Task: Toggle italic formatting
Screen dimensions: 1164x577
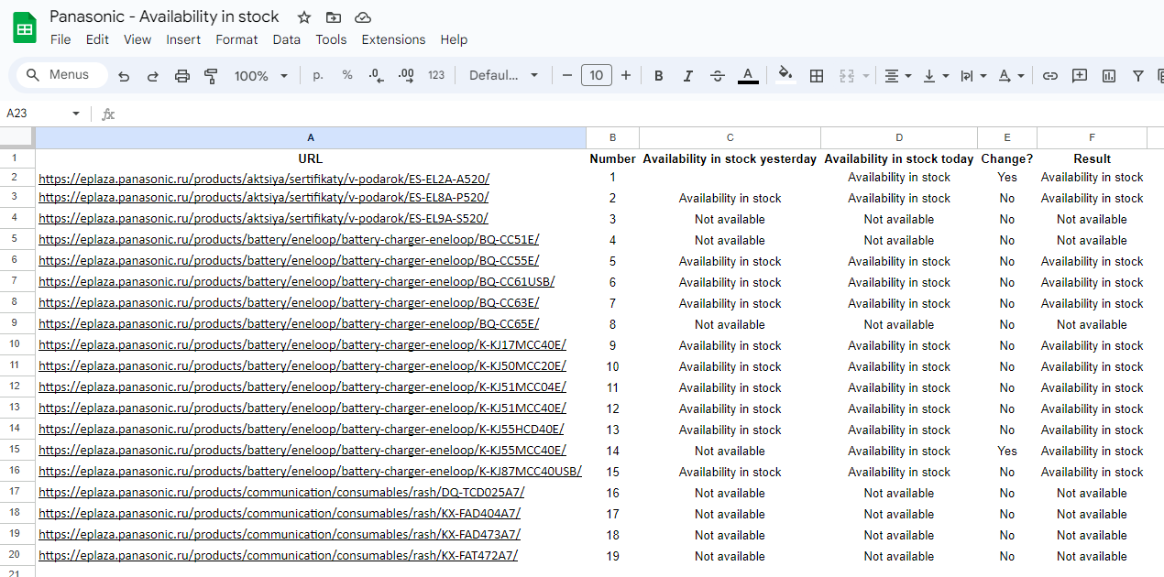Action: [688, 76]
